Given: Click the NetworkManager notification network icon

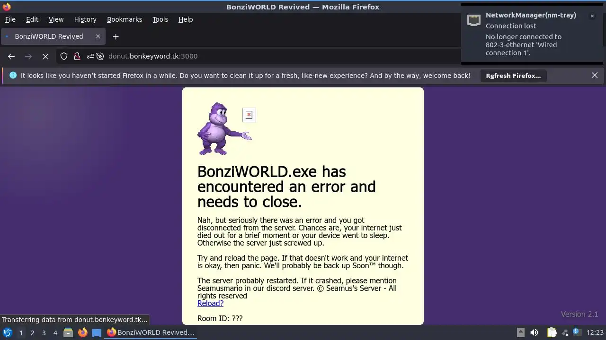Looking at the screenshot, I should point(474,20).
